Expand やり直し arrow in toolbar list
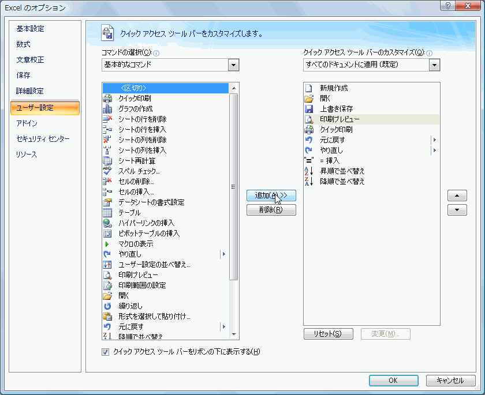Screen dimensions: 485x395 (435, 151)
